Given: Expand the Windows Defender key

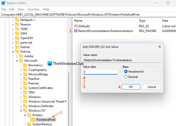Looking at the screenshot, I should tap(21, 106).
